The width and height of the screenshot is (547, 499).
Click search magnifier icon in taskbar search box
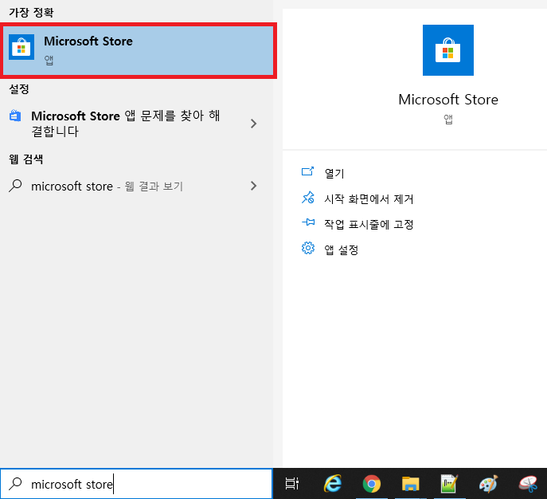tap(15, 484)
